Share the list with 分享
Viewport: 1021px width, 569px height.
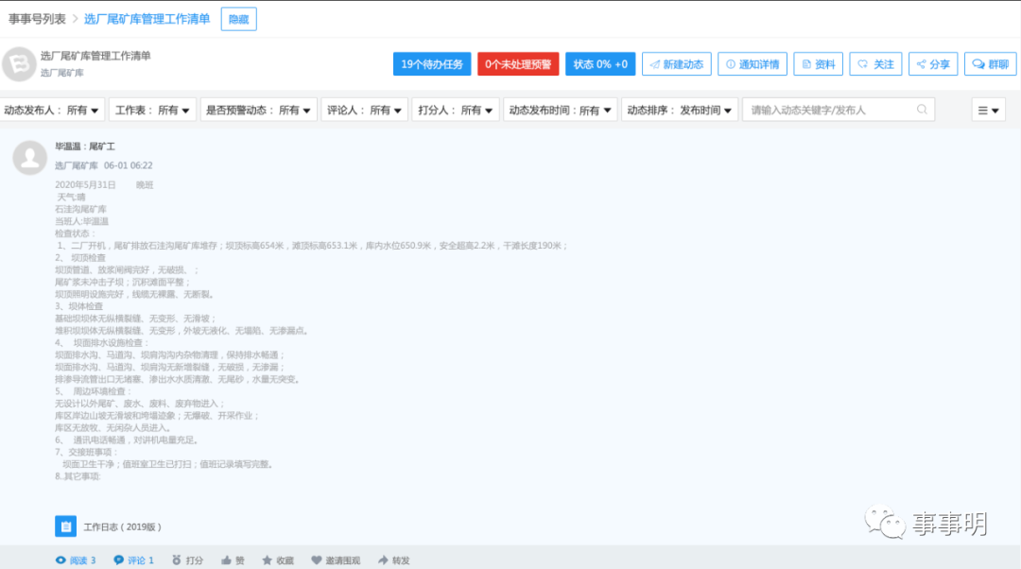point(932,64)
